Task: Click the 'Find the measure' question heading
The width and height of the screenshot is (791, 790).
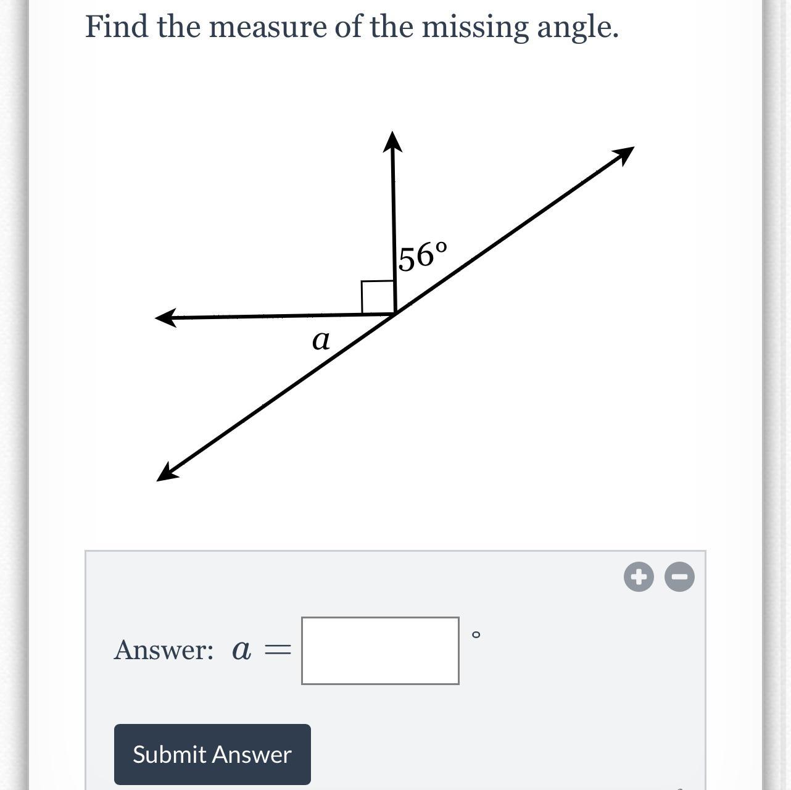Action: 352,27
